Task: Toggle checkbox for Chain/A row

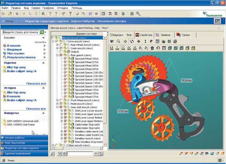Action: [x=61, y=52]
